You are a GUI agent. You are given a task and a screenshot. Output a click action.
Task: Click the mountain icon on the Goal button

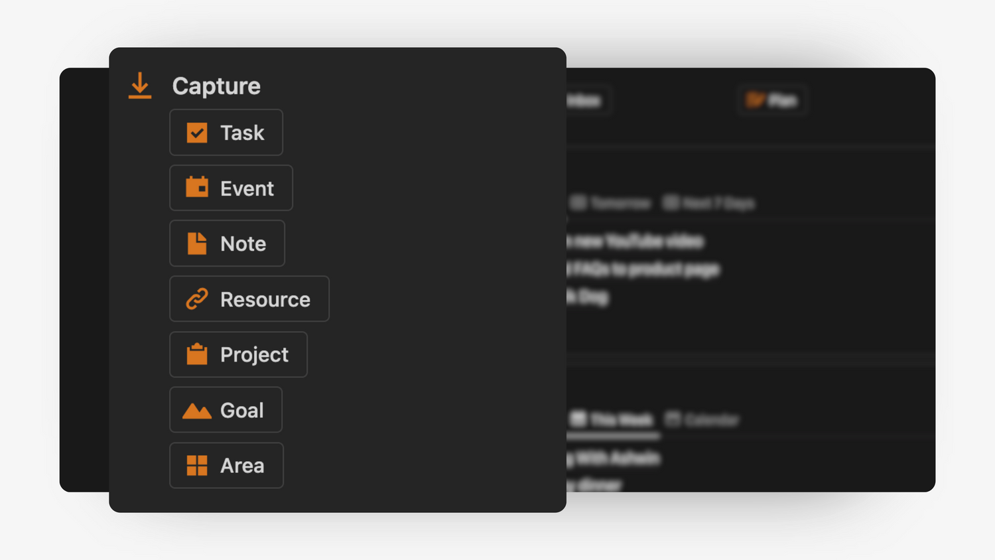point(197,411)
